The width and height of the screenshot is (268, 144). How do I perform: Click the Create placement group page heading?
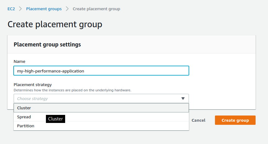(x=55, y=24)
